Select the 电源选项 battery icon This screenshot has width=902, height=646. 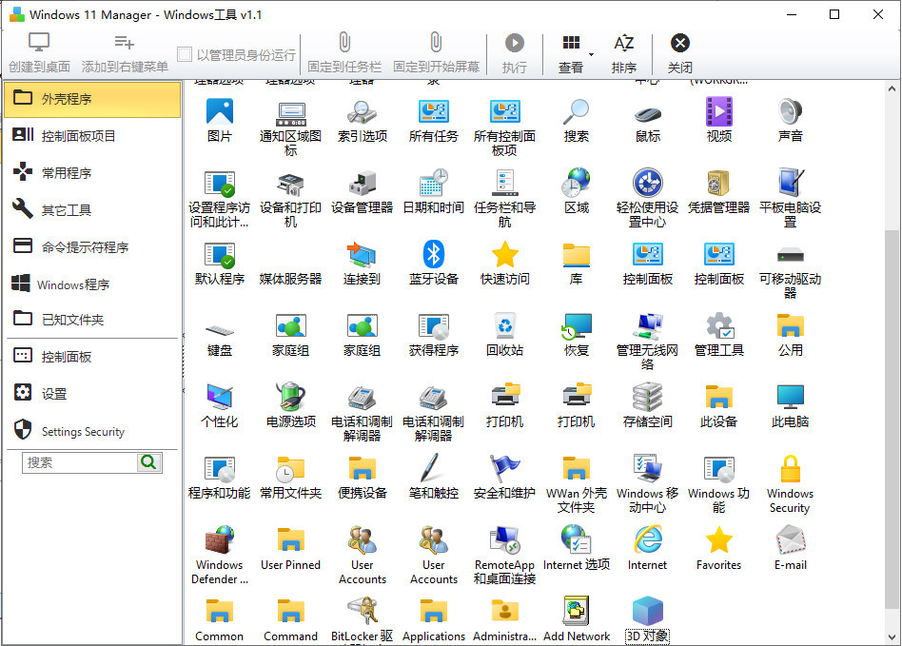coord(290,398)
